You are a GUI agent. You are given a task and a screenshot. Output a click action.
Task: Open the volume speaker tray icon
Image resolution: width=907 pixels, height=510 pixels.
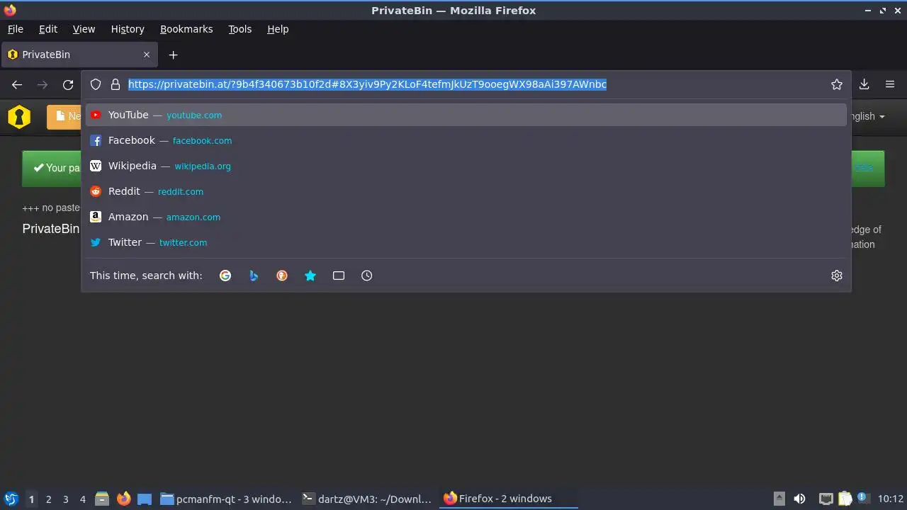(799, 499)
